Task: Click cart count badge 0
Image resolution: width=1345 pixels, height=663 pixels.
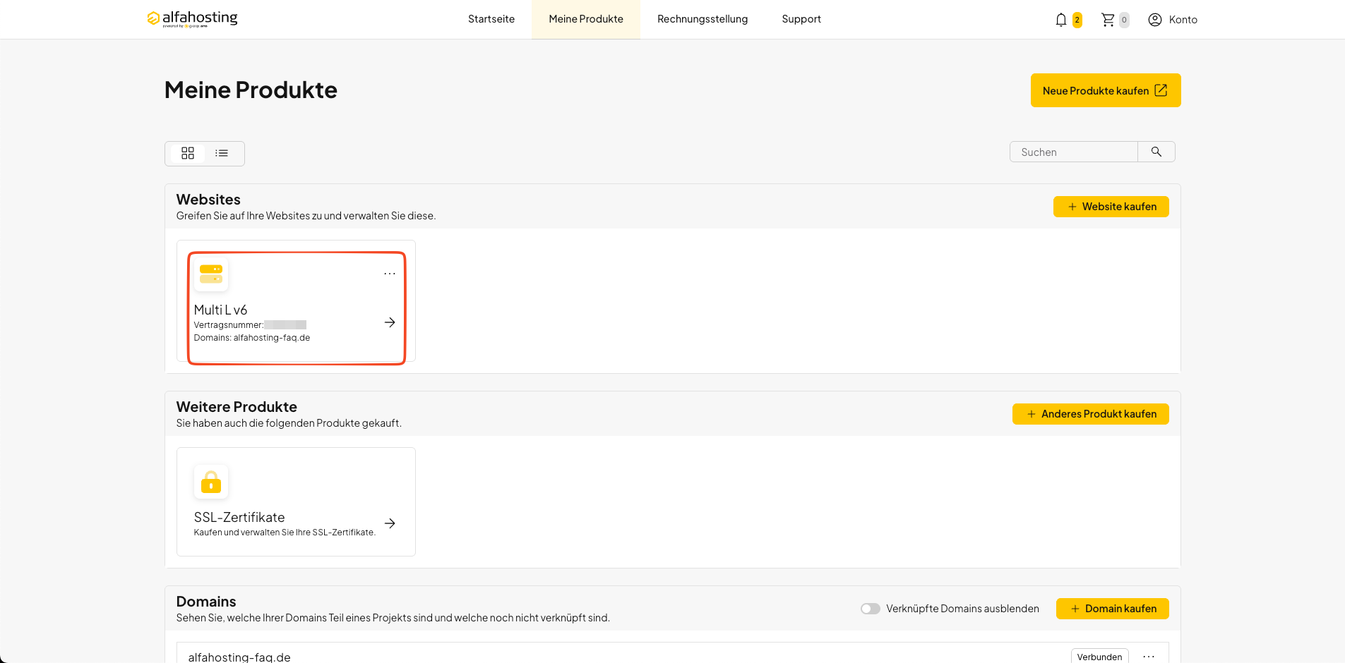Action: click(x=1124, y=20)
